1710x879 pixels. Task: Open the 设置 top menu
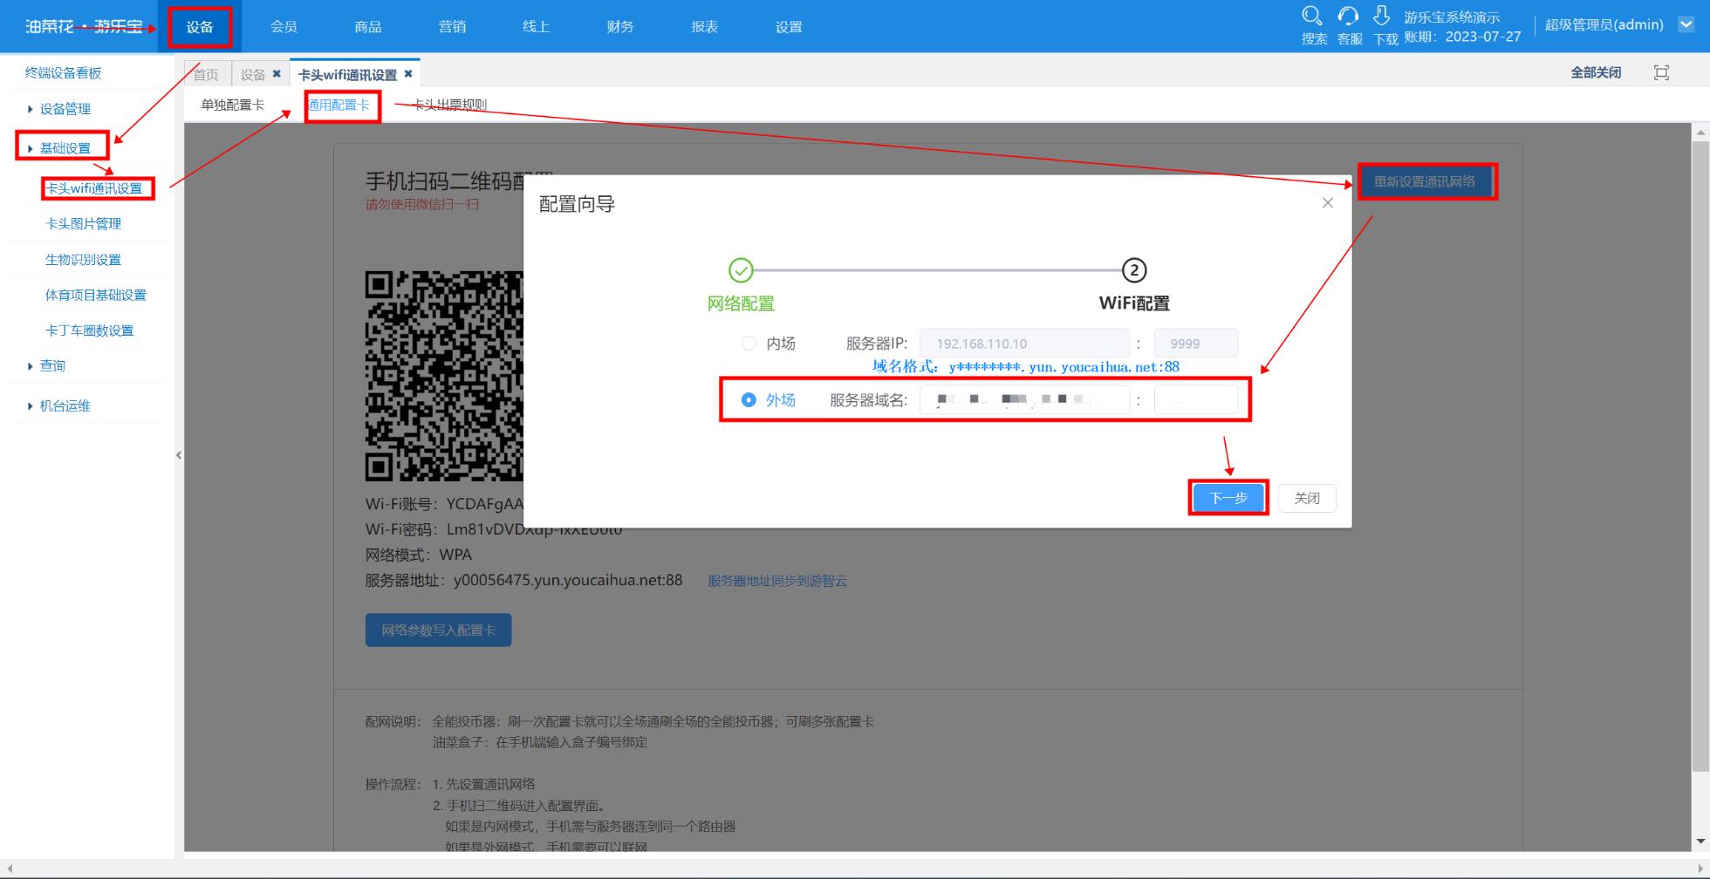(789, 26)
